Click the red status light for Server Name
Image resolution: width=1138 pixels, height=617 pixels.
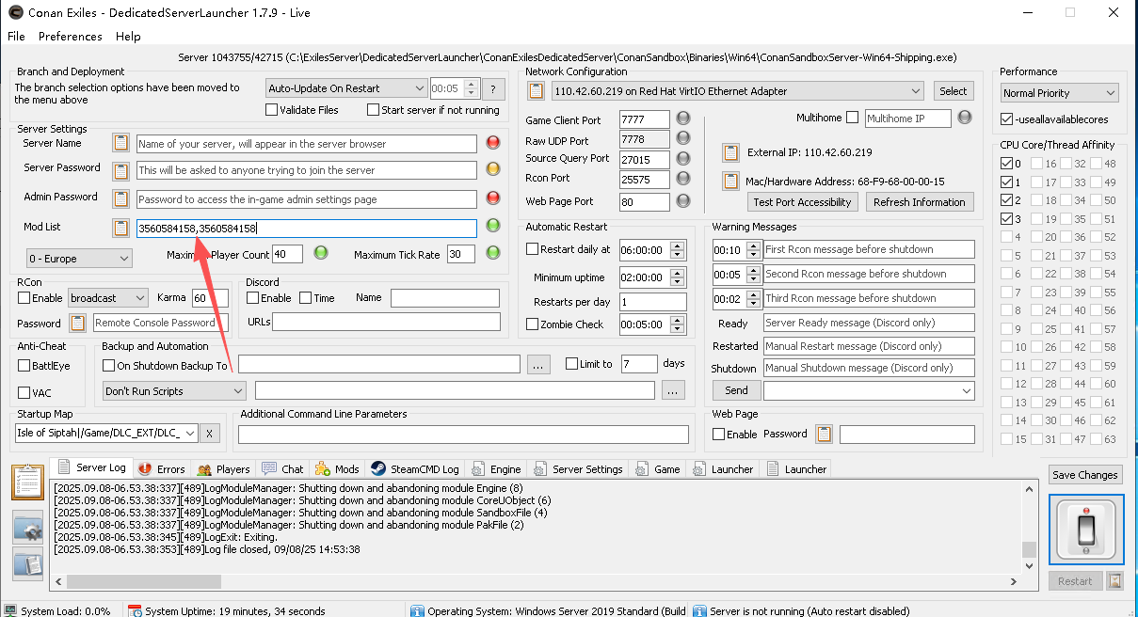pyautogui.click(x=493, y=143)
